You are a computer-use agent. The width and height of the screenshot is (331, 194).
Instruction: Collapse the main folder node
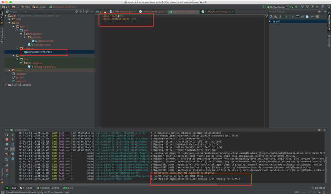[x=13, y=27]
